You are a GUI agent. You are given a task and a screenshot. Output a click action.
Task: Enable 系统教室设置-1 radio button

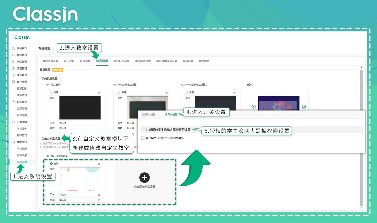(x=119, y=92)
